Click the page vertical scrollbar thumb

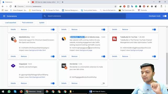[x=167, y=69]
